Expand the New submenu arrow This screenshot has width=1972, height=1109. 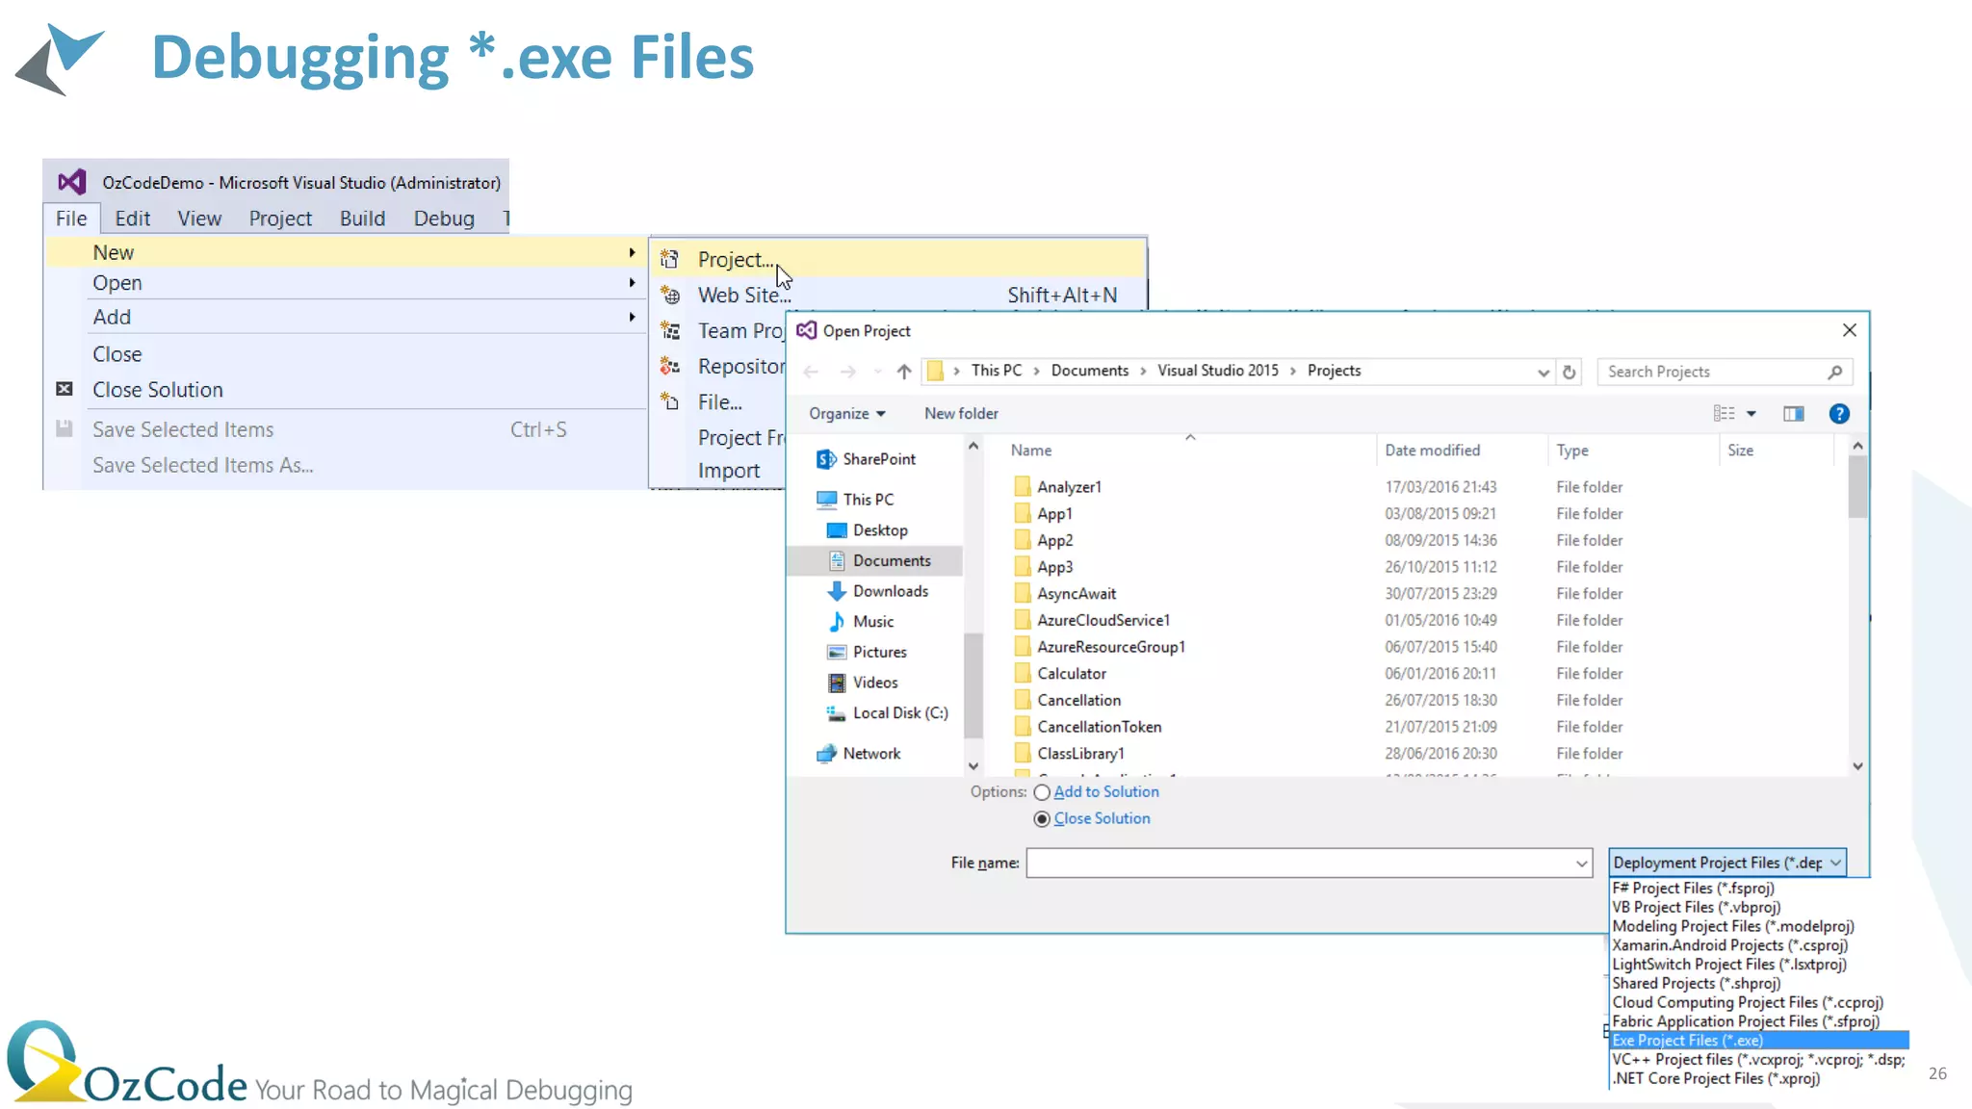coord(632,252)
